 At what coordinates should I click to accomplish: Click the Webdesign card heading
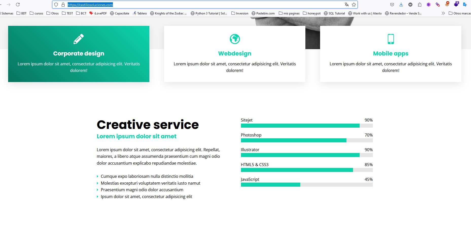(x=235, y=53)
